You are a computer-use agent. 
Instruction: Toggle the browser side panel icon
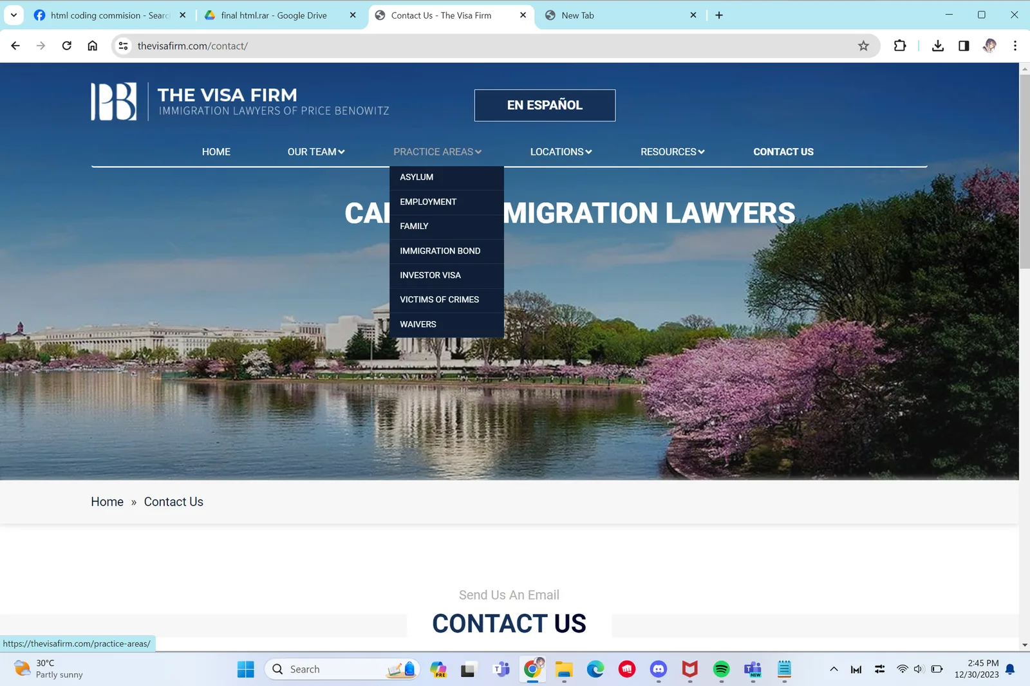click(x=964, y=46)
